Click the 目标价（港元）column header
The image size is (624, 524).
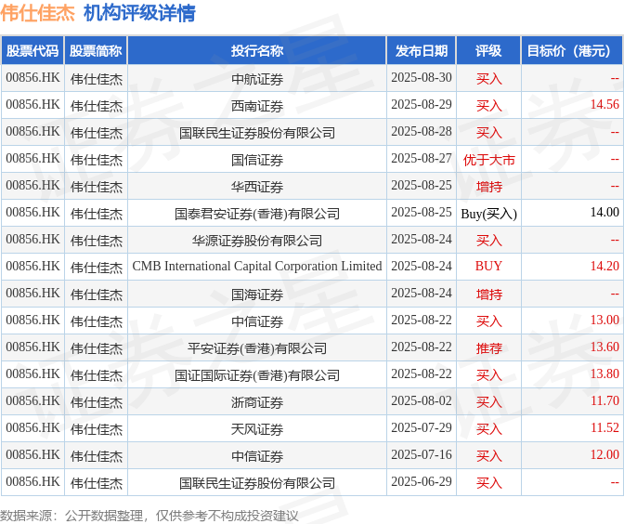tap(571, 50)
